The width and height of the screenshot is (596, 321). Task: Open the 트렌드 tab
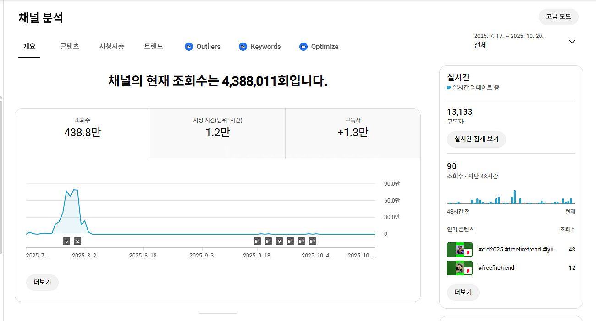(154, 47)
